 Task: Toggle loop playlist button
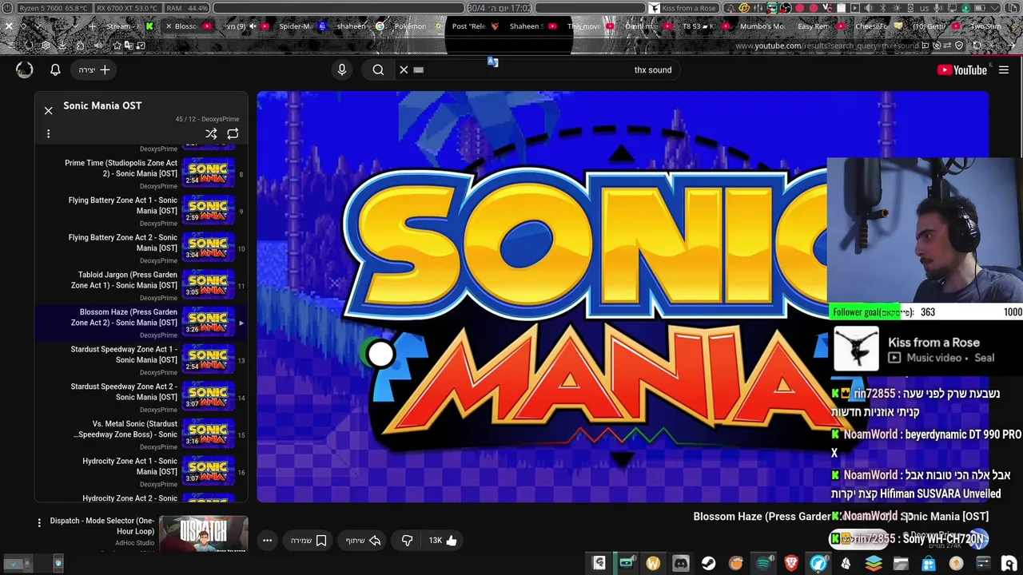233,134
